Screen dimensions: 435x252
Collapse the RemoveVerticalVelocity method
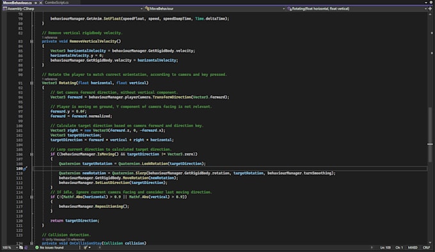point(31,42)
